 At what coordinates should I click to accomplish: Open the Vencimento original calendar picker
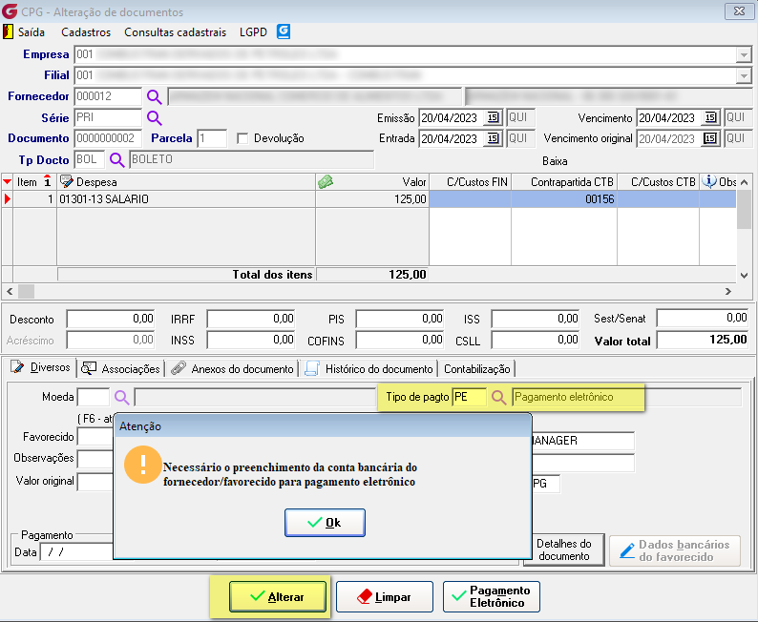710,138
